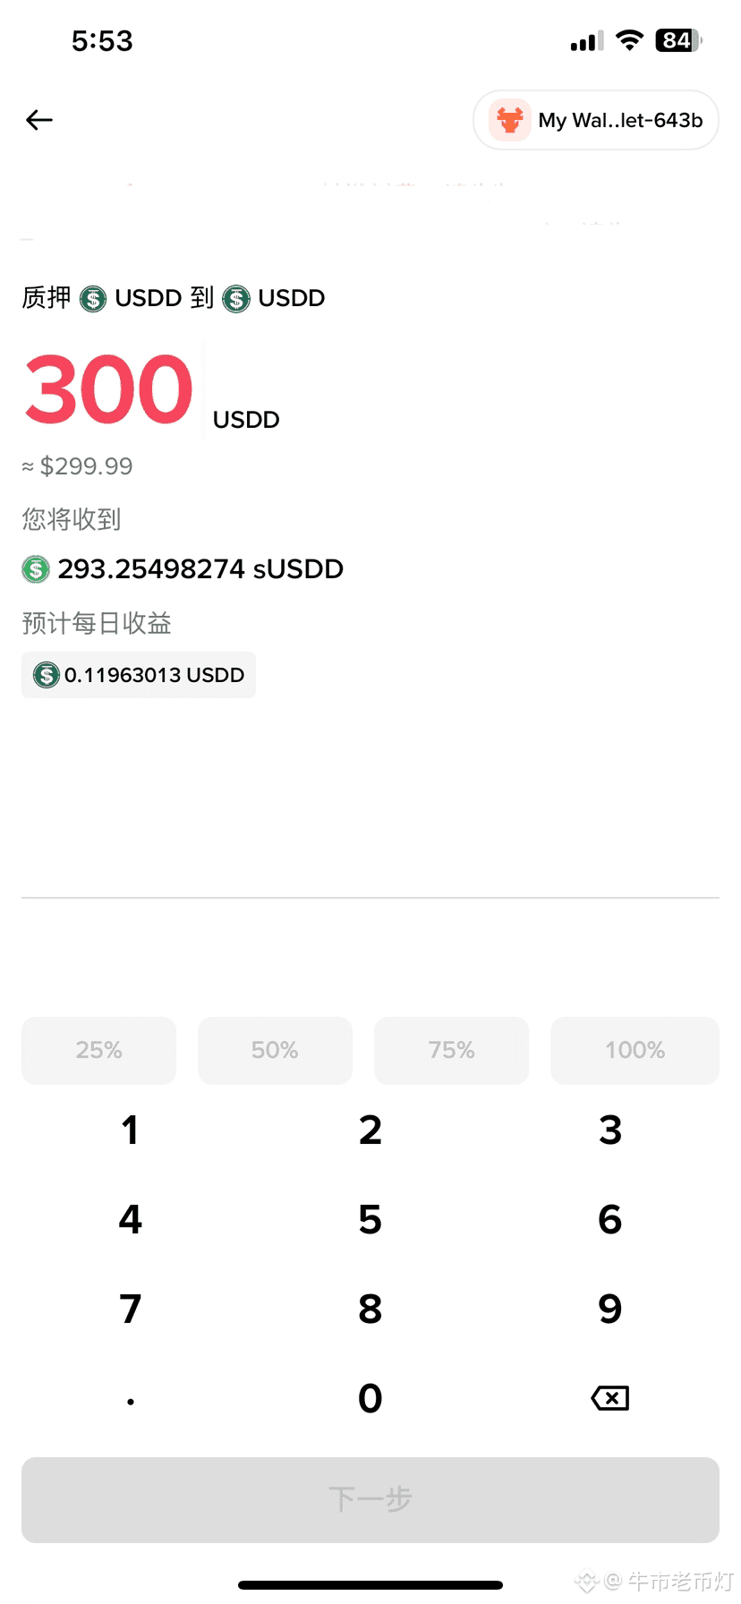This screenshot has width=741, height=1604.
Task: Tap digit 0 on the keypad
Action: tap(370, 1398)
